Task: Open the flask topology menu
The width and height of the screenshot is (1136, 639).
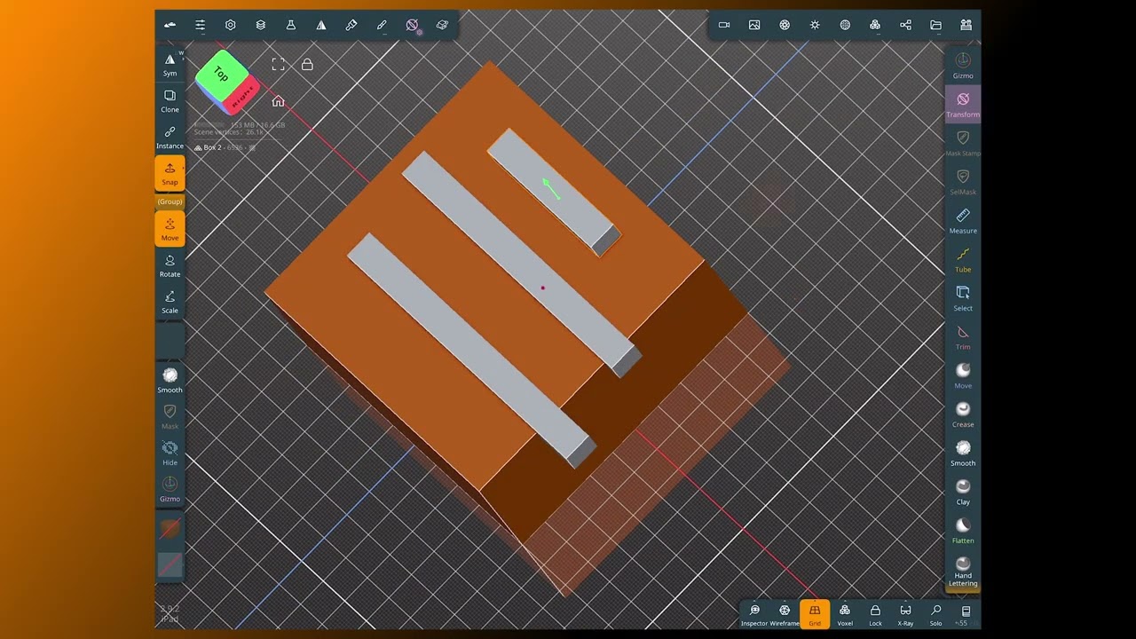Action: pyautogui.click(x=291, y=25)
